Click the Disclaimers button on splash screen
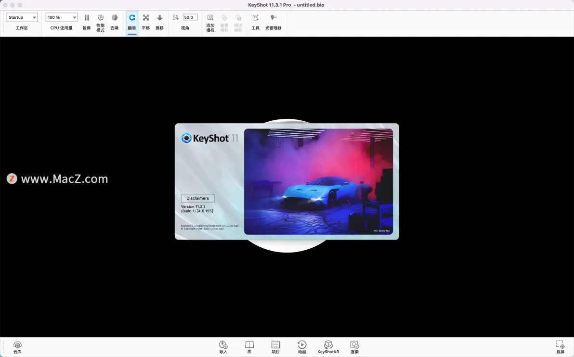Viewport: 574px width, 357px height. click(x=197, y=198)
